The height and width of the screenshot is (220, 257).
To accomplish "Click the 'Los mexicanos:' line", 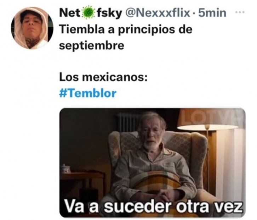I will 103,77.
